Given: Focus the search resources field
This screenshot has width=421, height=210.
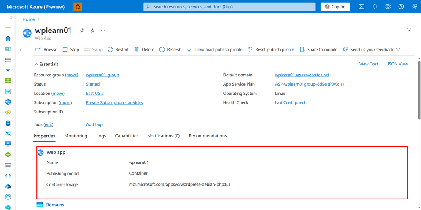Looking at the screenshot, I should 229,7.
